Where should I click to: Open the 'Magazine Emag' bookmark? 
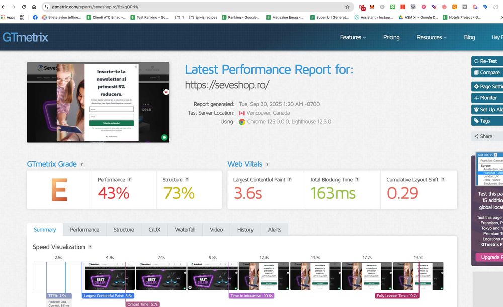coord(285,17)
